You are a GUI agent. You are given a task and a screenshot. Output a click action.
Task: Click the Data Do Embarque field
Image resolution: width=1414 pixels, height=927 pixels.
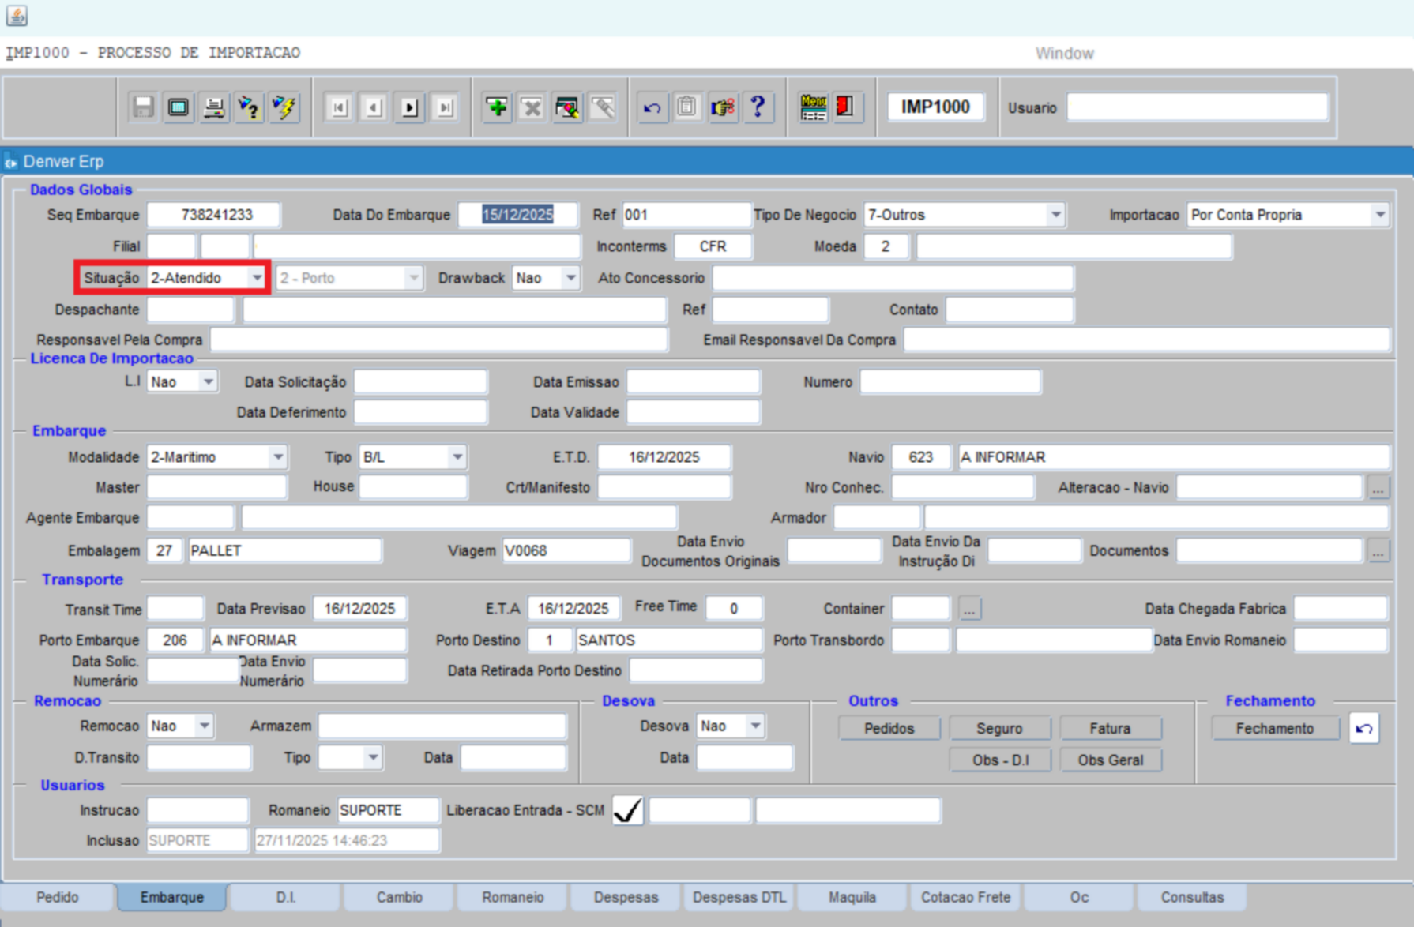click(518, 215)
